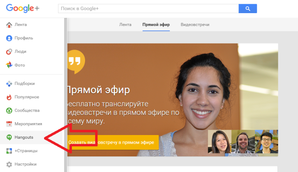This screenshot has height=172, width=298.
Task: Click the Сообщества green circle icon
Action: point(9,110)
